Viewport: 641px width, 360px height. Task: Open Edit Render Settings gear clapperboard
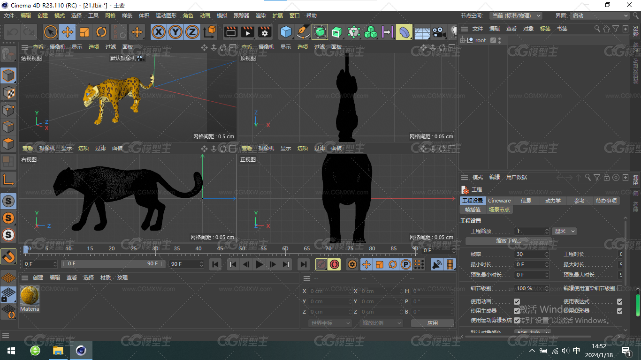264,32
